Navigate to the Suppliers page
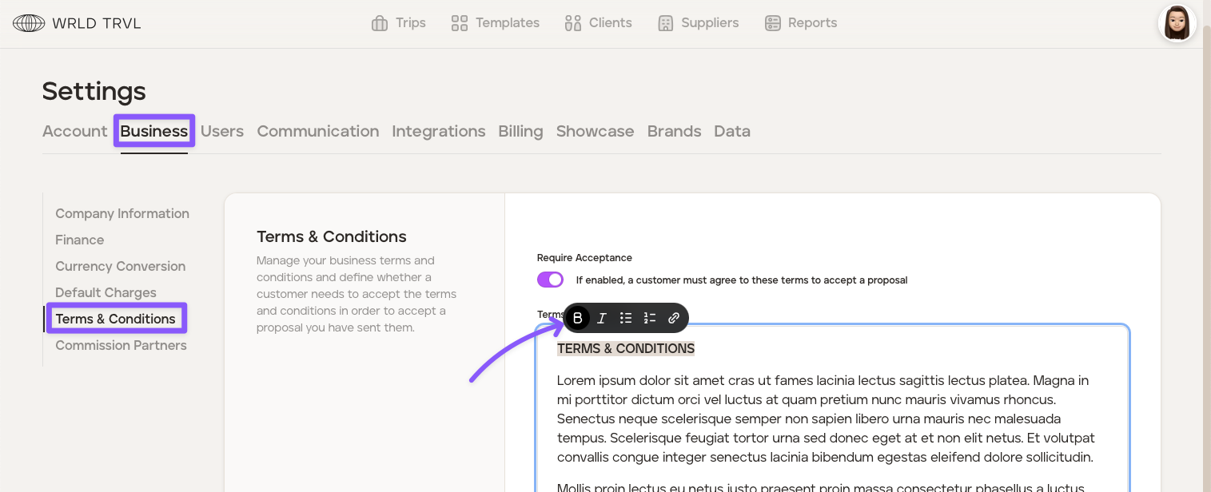The width and height of the screenshot is (1211, 492). (x=698, y=23)
